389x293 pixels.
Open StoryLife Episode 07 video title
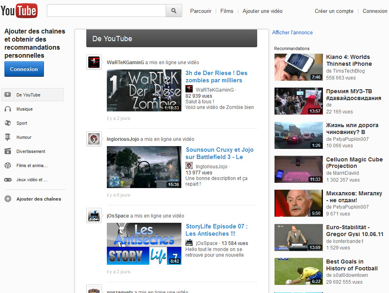[216, 230]
